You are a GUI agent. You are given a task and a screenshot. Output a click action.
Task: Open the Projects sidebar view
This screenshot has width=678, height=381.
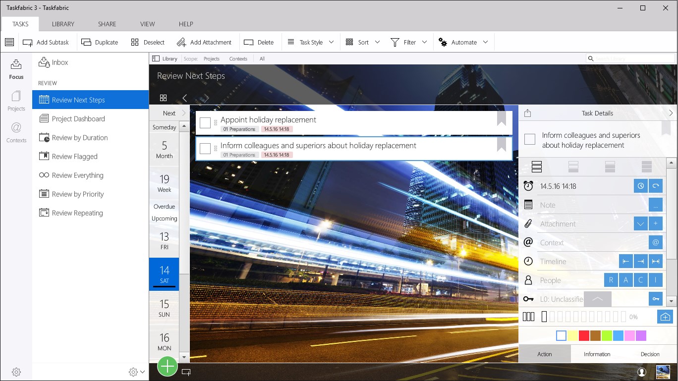point(16,101)
